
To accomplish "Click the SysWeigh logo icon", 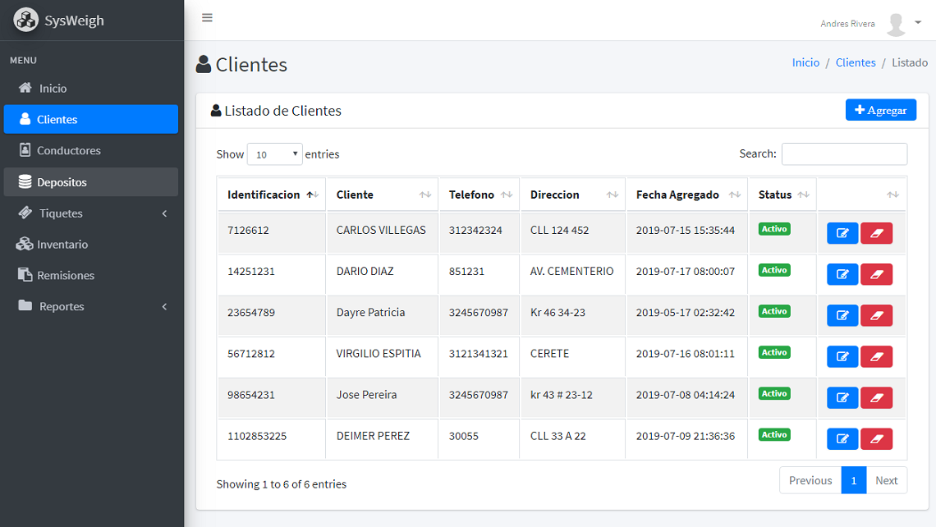I will [x=25, y=21].
